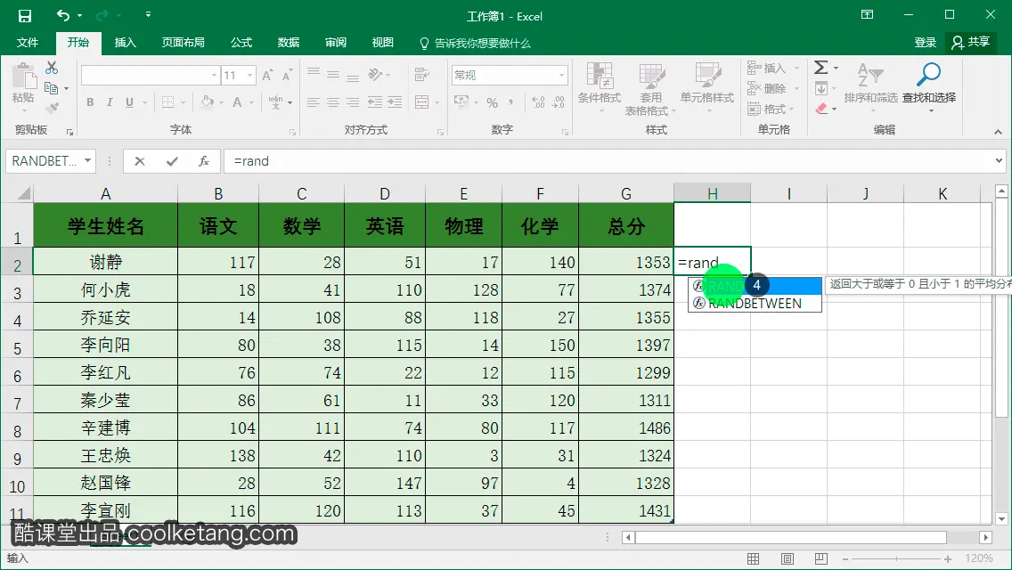
Task: Click the Copy icon in clipboard group
Action: tap(51, 88)
